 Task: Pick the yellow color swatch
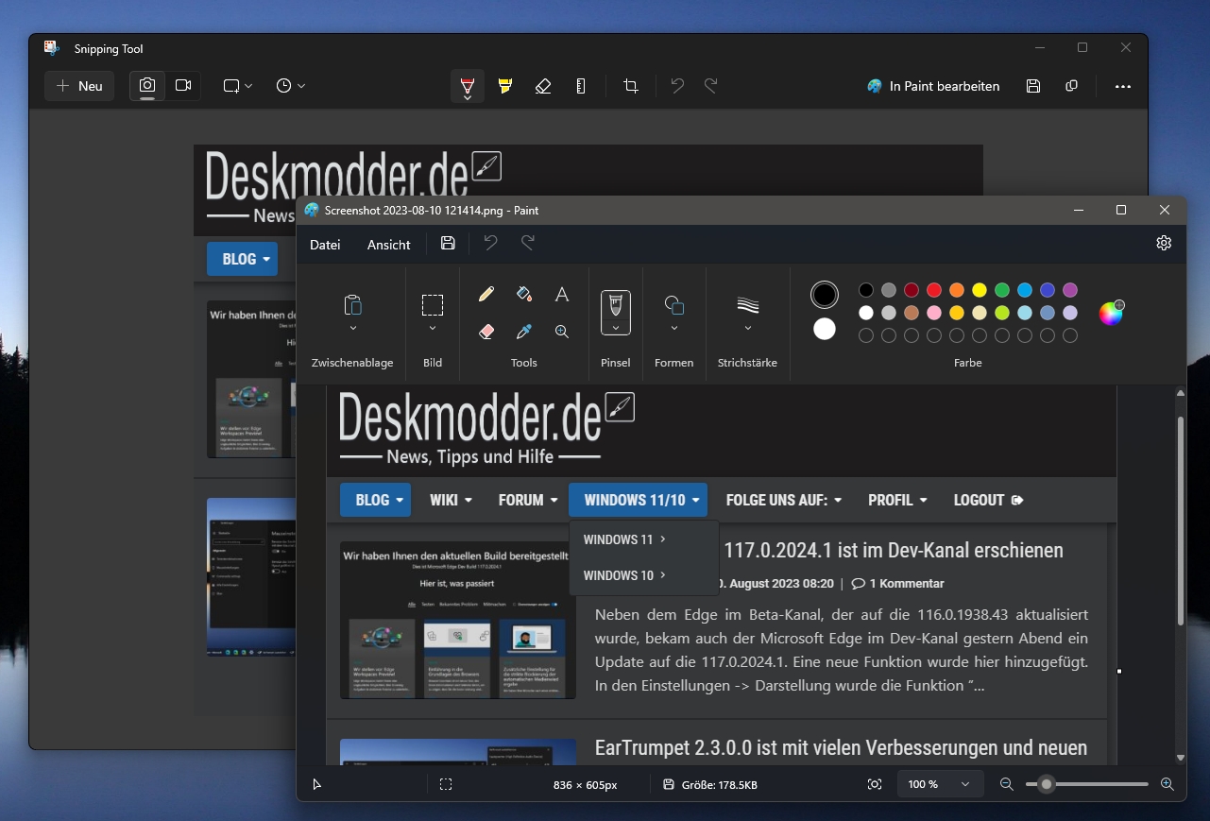point(980,290)
